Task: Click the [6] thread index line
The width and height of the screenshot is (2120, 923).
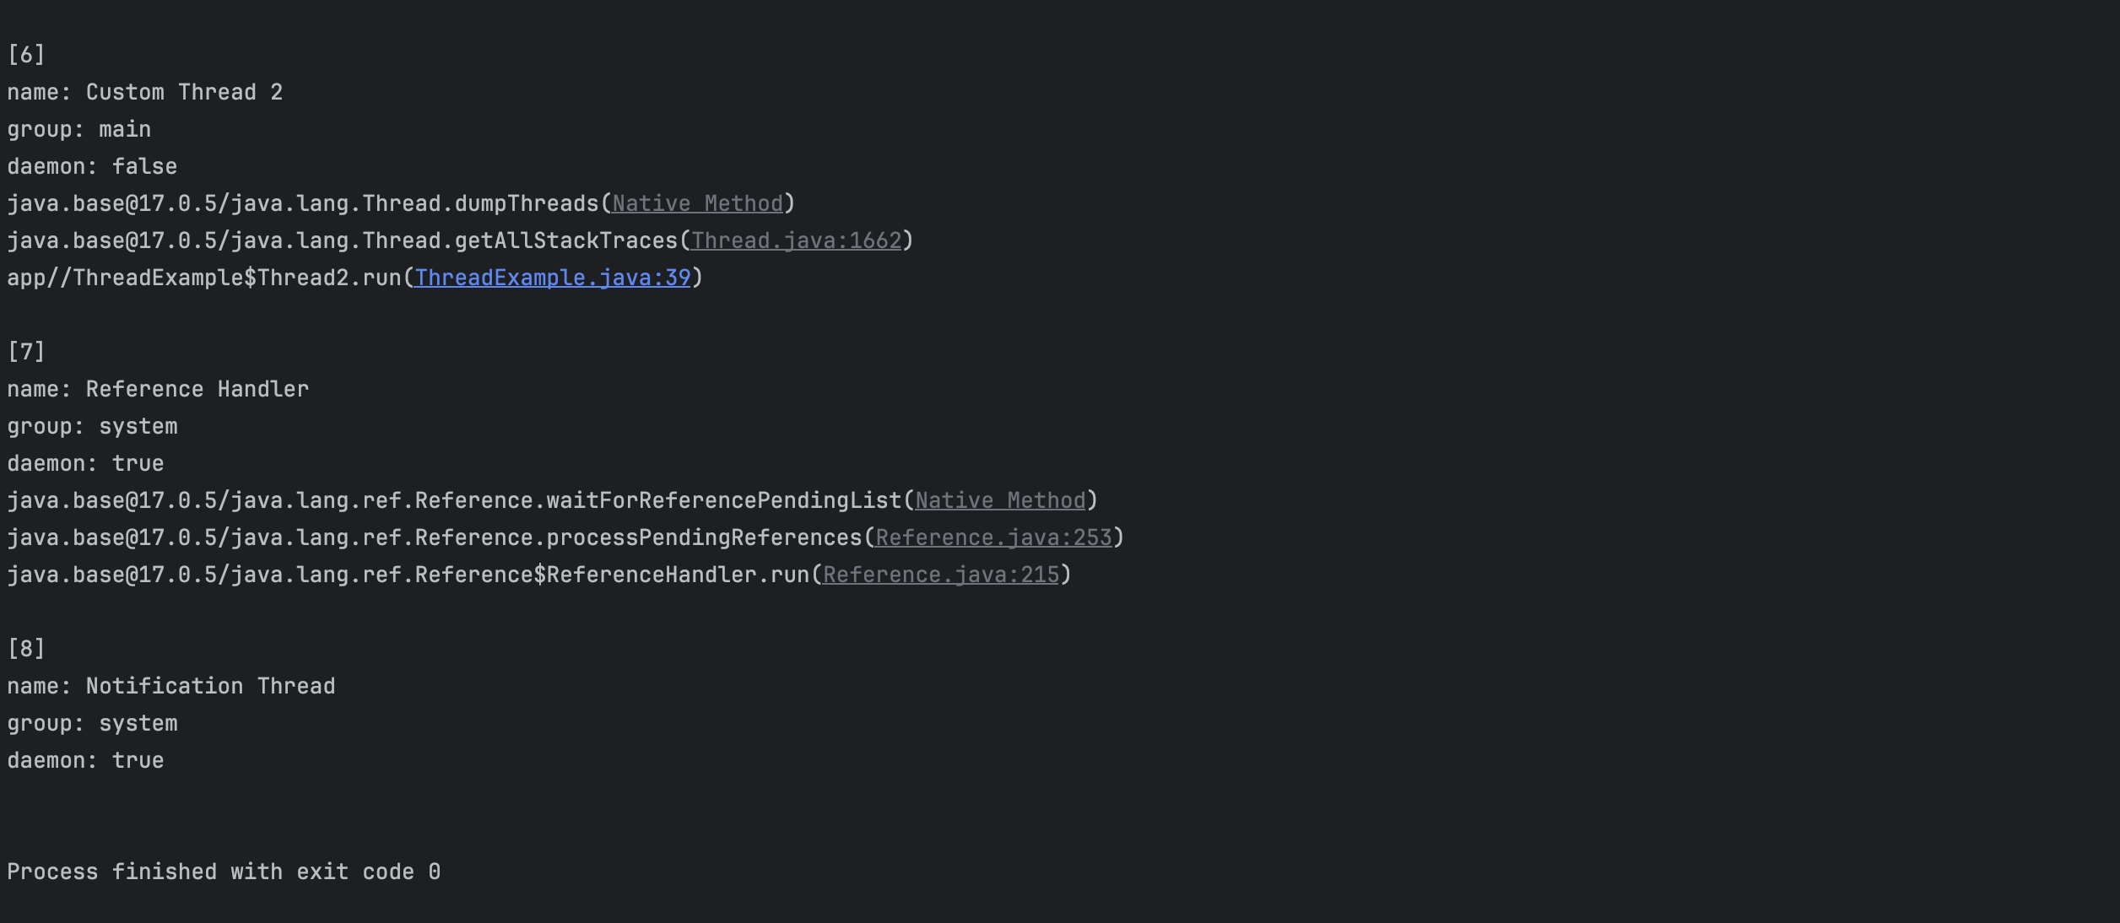Action: coord(26,55)
